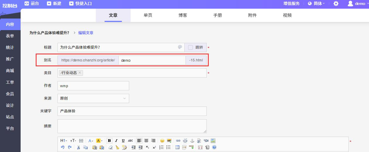369x152 pixels.
Task: Open 增值服务 link
Action: [x=291, y=3]
